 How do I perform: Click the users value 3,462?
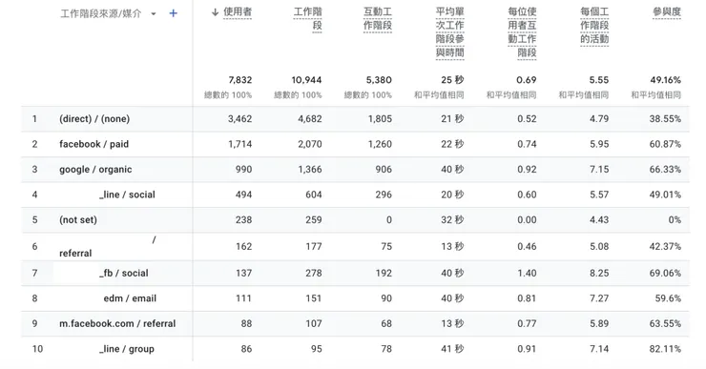240,119
